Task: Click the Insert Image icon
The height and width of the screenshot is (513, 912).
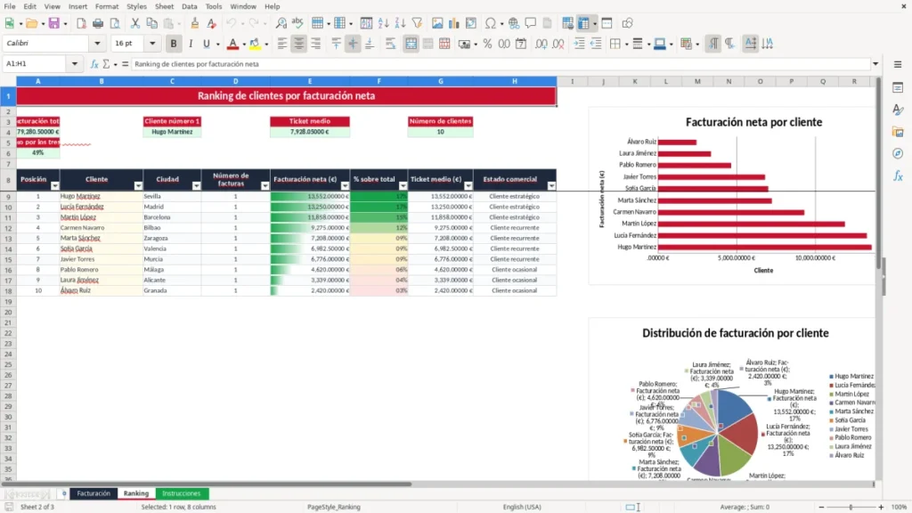Action: tap(437, 23)
